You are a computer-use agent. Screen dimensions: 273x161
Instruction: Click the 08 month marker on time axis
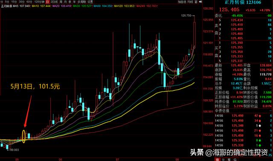(x=177, y=159)
